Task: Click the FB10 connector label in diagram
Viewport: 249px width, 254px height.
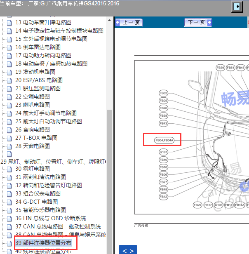Action: [163, 160]
